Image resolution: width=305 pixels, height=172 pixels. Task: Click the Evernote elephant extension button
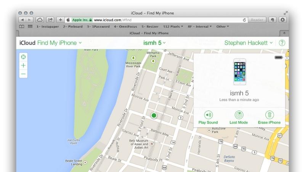point(272,20)
